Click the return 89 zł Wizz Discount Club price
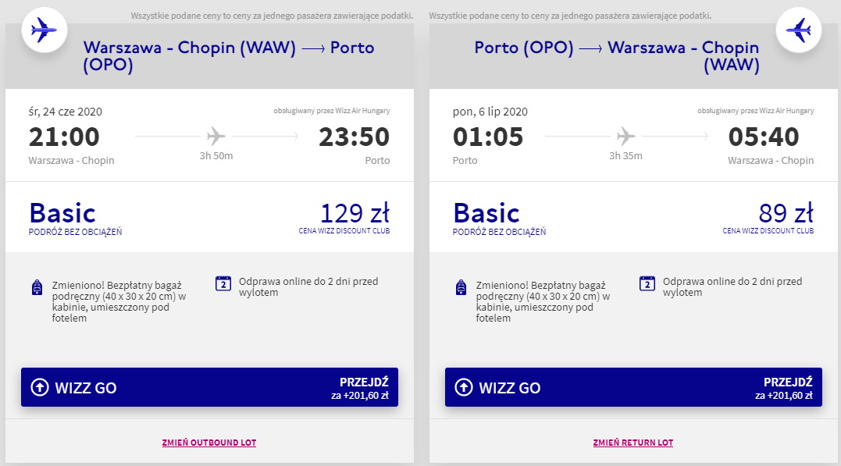The image size is (841, 466). coord(786,214)
